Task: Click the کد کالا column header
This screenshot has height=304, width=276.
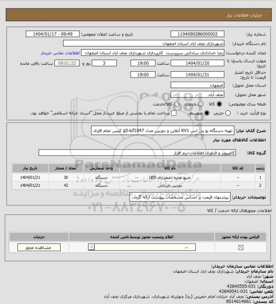Action: point(238,168)
